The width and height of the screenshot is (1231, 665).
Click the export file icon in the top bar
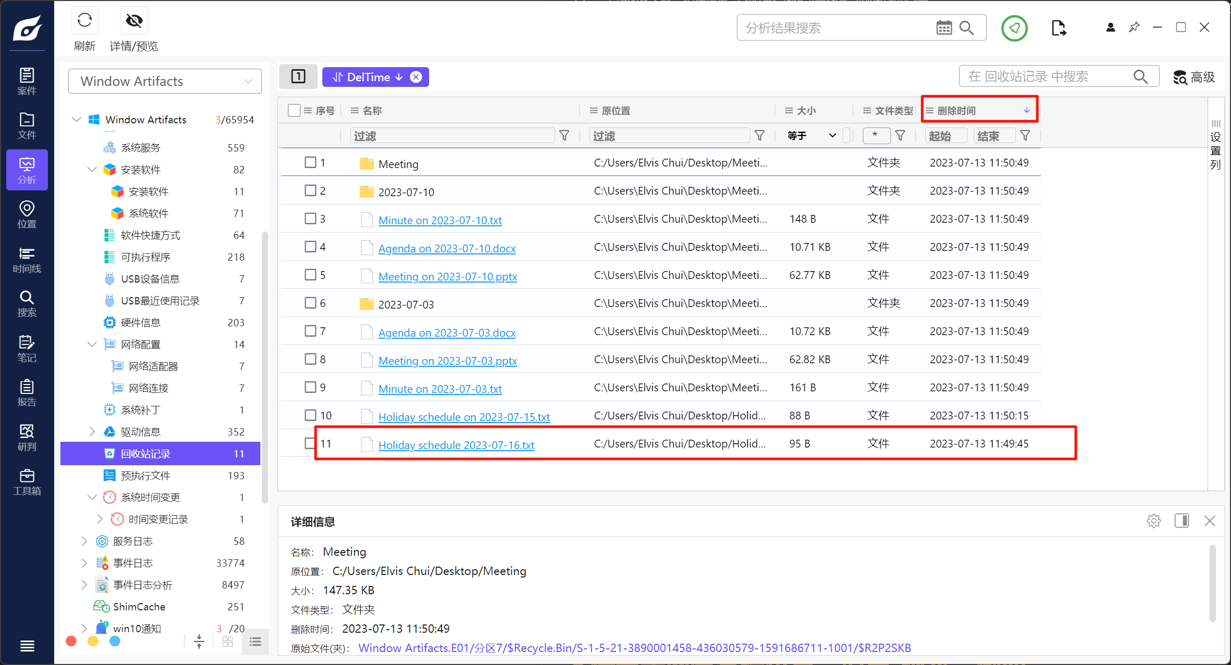click(1058, 28)
